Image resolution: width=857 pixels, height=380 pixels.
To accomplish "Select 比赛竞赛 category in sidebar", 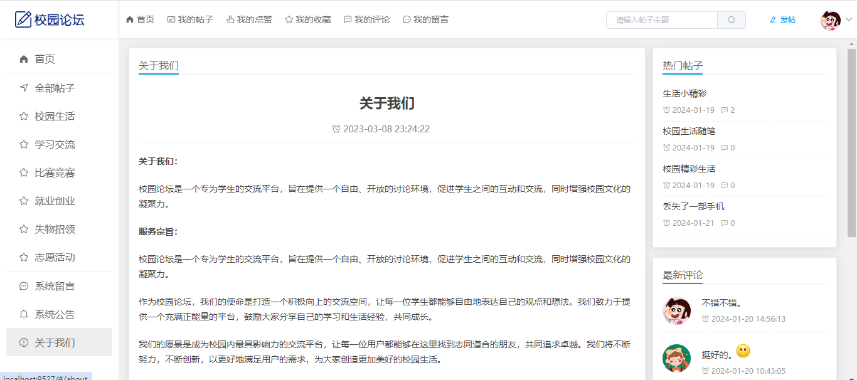I will (x=59, y=172).
